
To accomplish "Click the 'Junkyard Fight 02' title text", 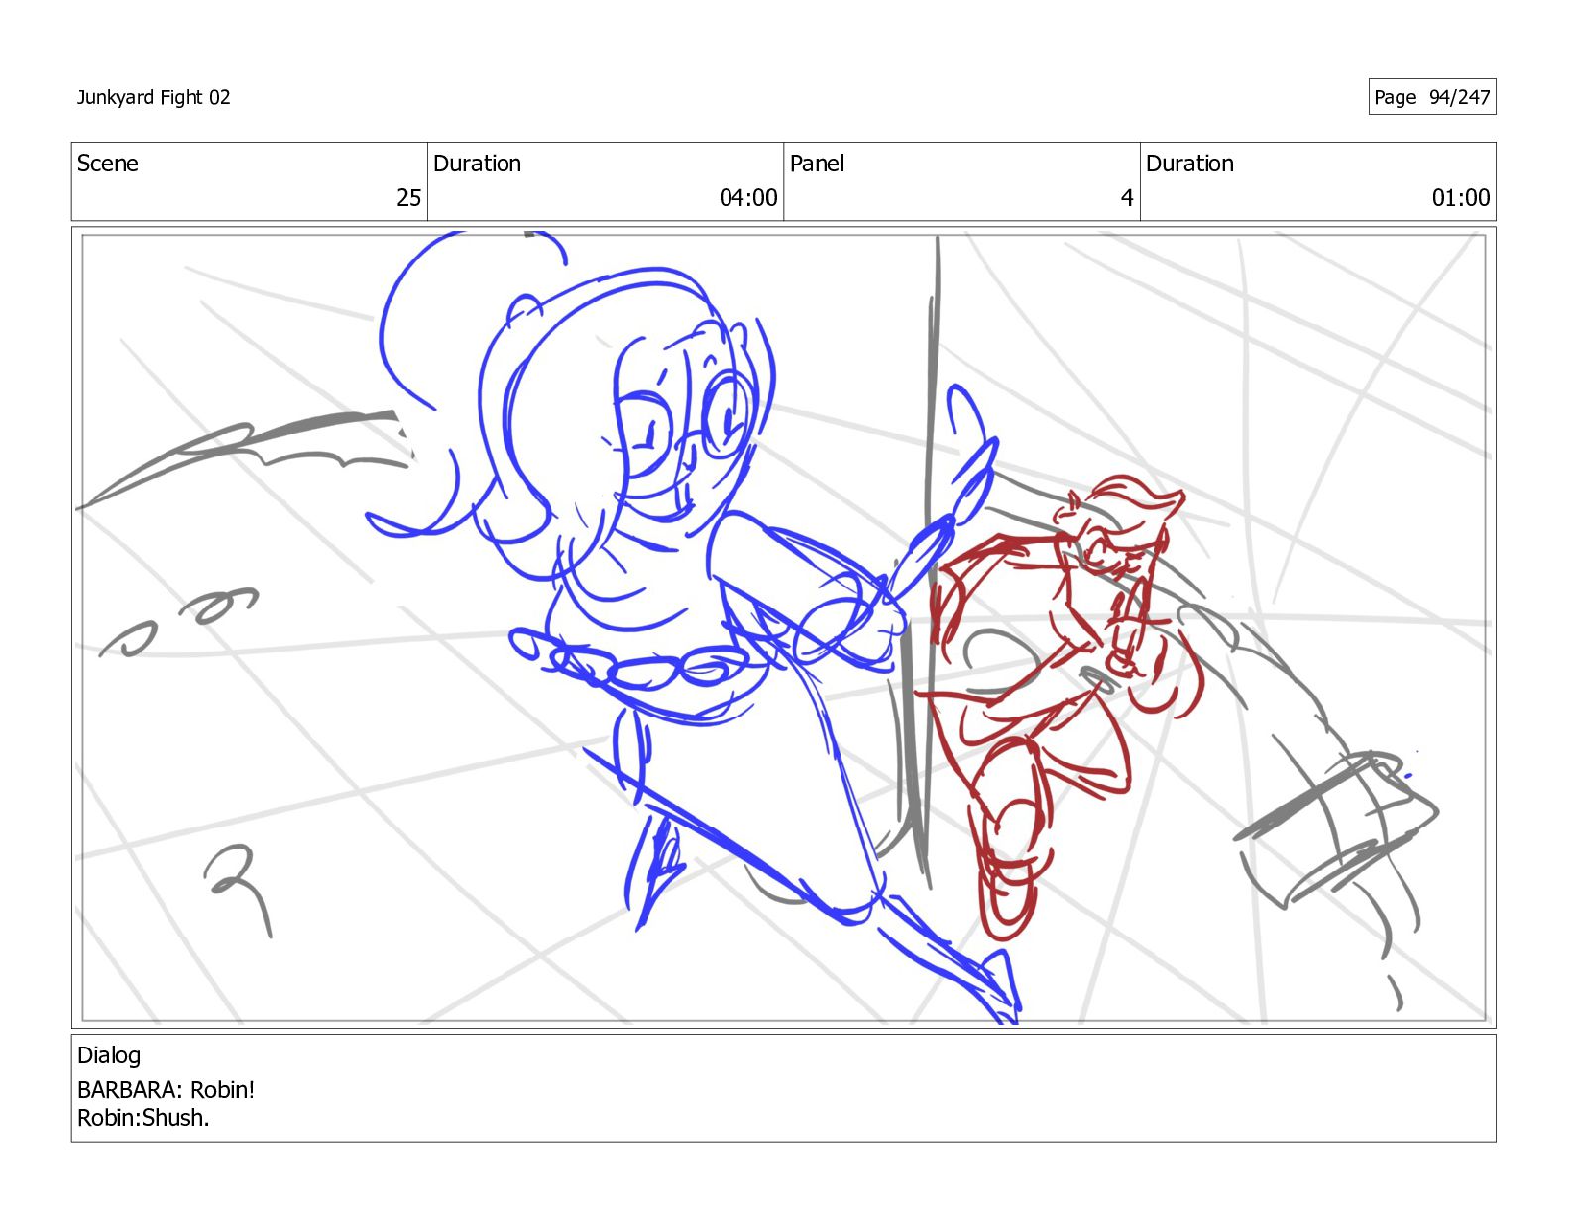I will tap(154, 97).
